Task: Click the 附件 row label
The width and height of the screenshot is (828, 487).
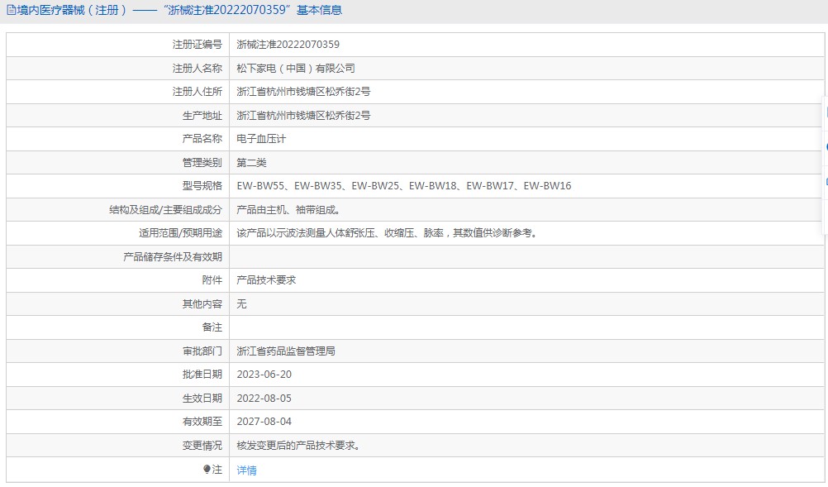Action: point(212,280)
